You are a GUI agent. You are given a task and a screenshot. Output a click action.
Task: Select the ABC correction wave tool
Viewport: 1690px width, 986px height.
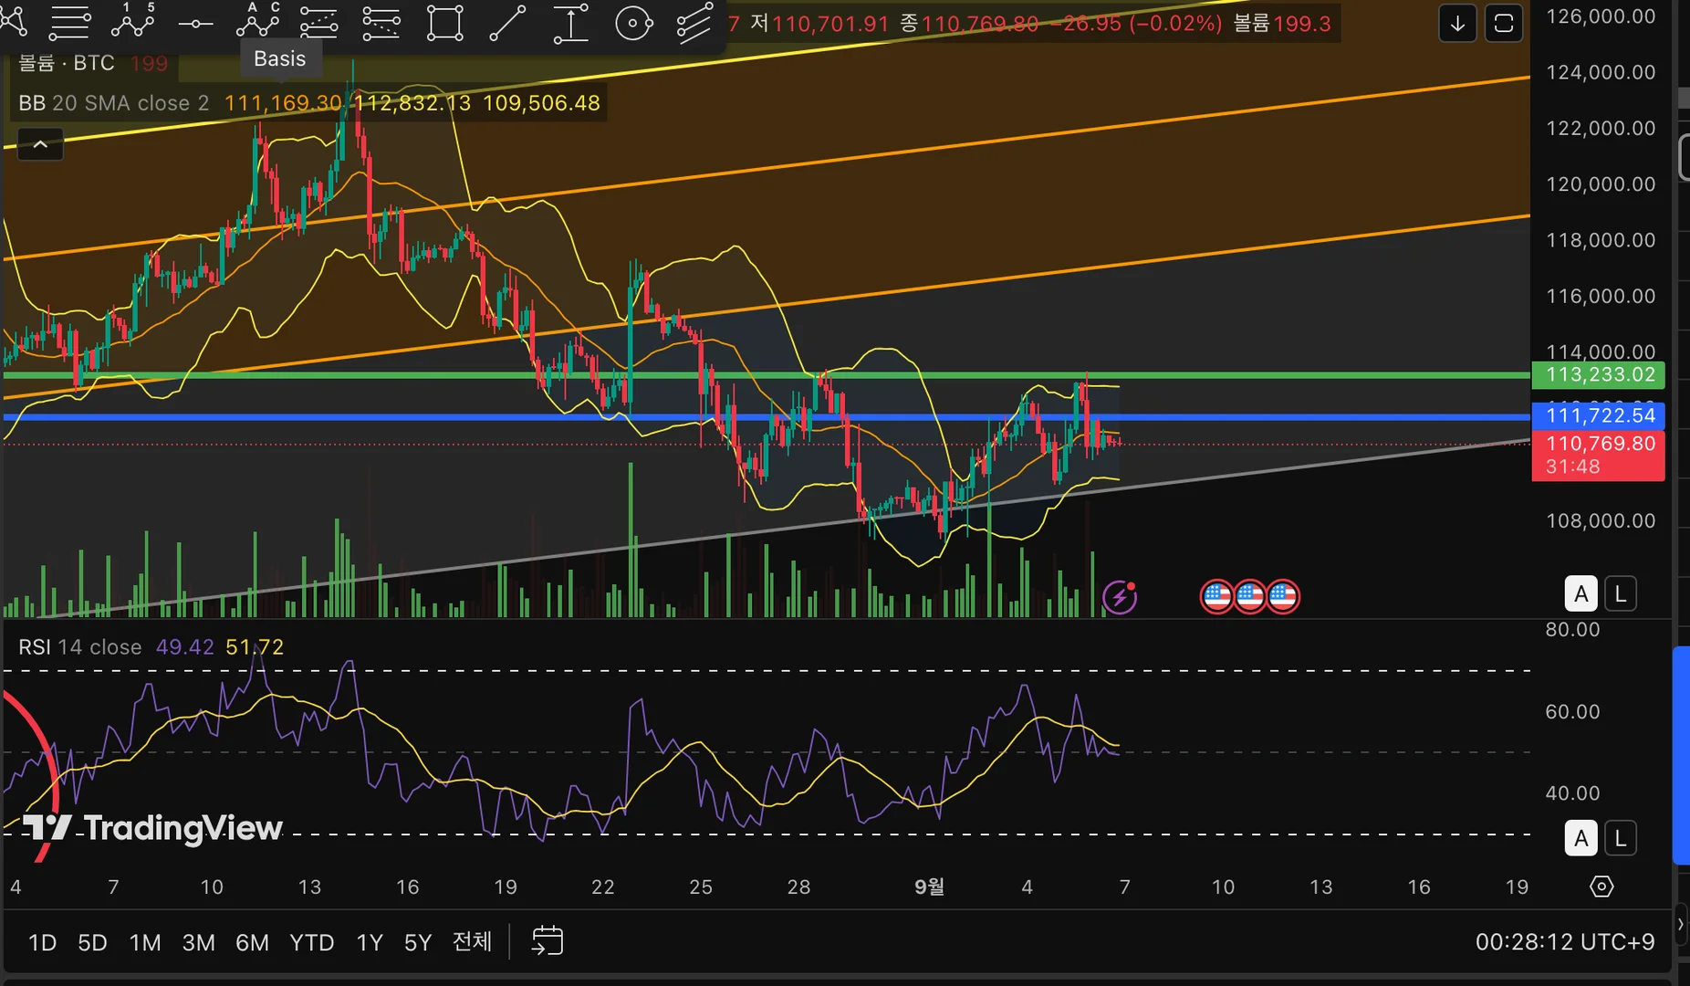pyautogui.click(x=258, y=20)
